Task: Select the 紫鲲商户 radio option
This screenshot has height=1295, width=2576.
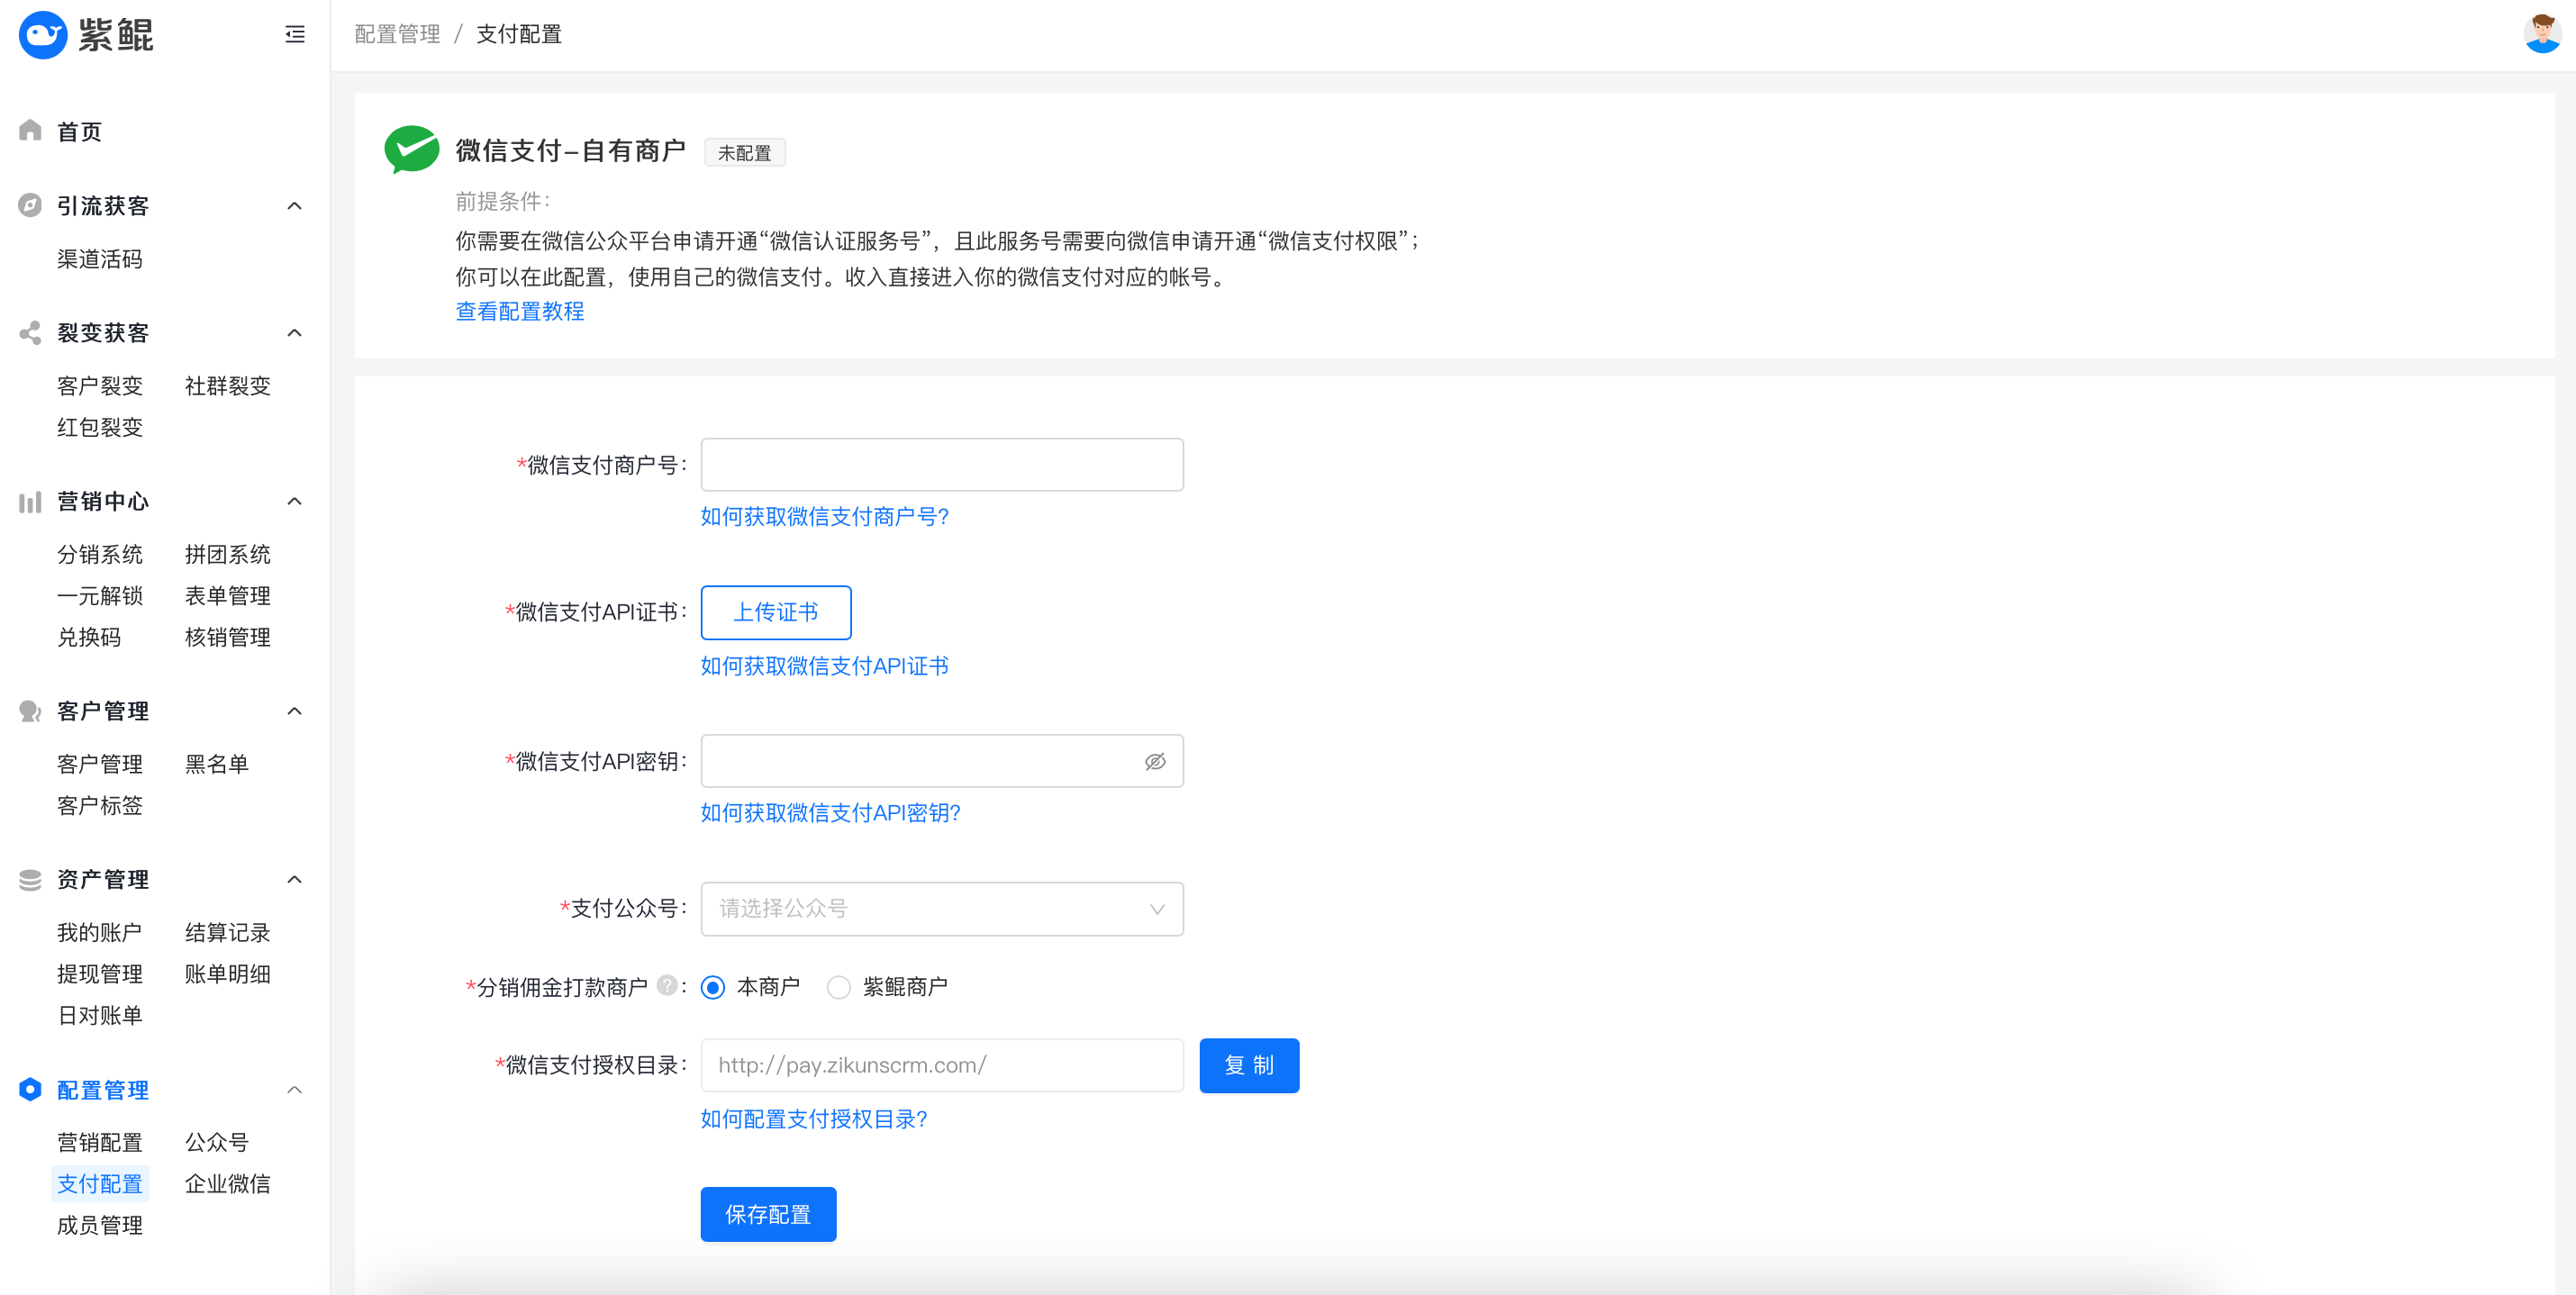Action: [x=839, y=988]
